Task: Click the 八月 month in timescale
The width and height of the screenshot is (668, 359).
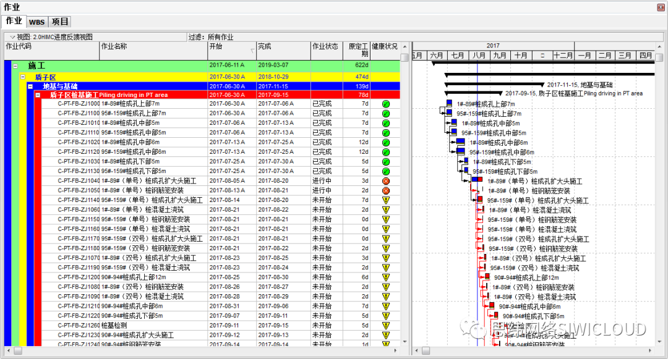Action: click(x=479, y=56)
